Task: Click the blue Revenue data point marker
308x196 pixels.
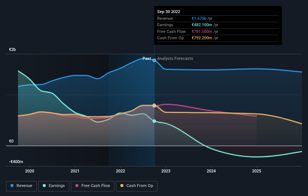Action: pyautogui.click(x=155, y=60)
